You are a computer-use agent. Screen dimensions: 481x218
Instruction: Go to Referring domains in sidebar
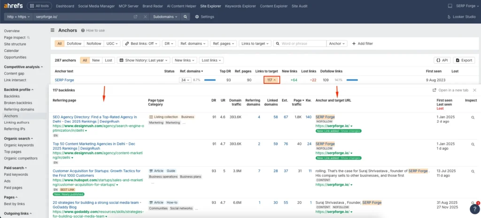pyautogui.click(x=18, y=109)
